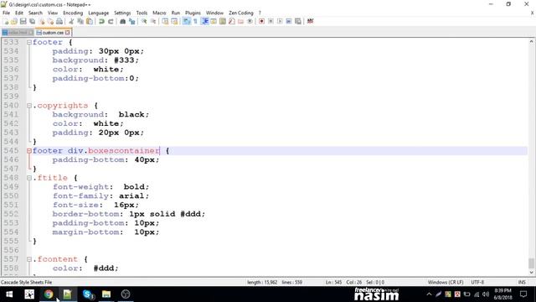Collapse the footer div.boxescontainer fold marker

pyautogui.click(x=29, y=151)
